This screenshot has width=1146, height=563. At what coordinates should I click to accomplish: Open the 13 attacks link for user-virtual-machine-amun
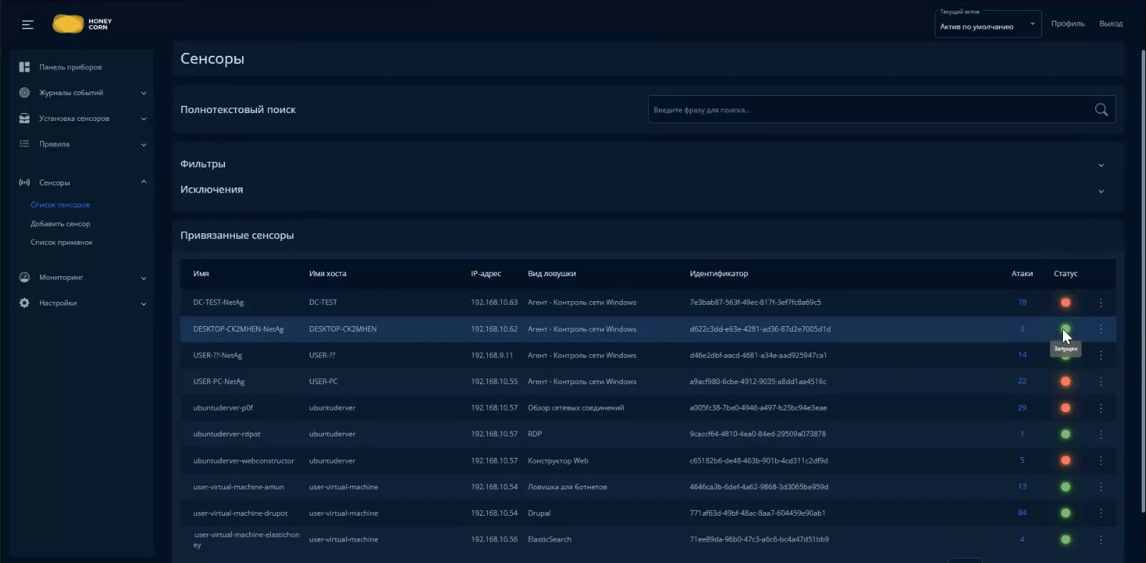coord(1022,486)
